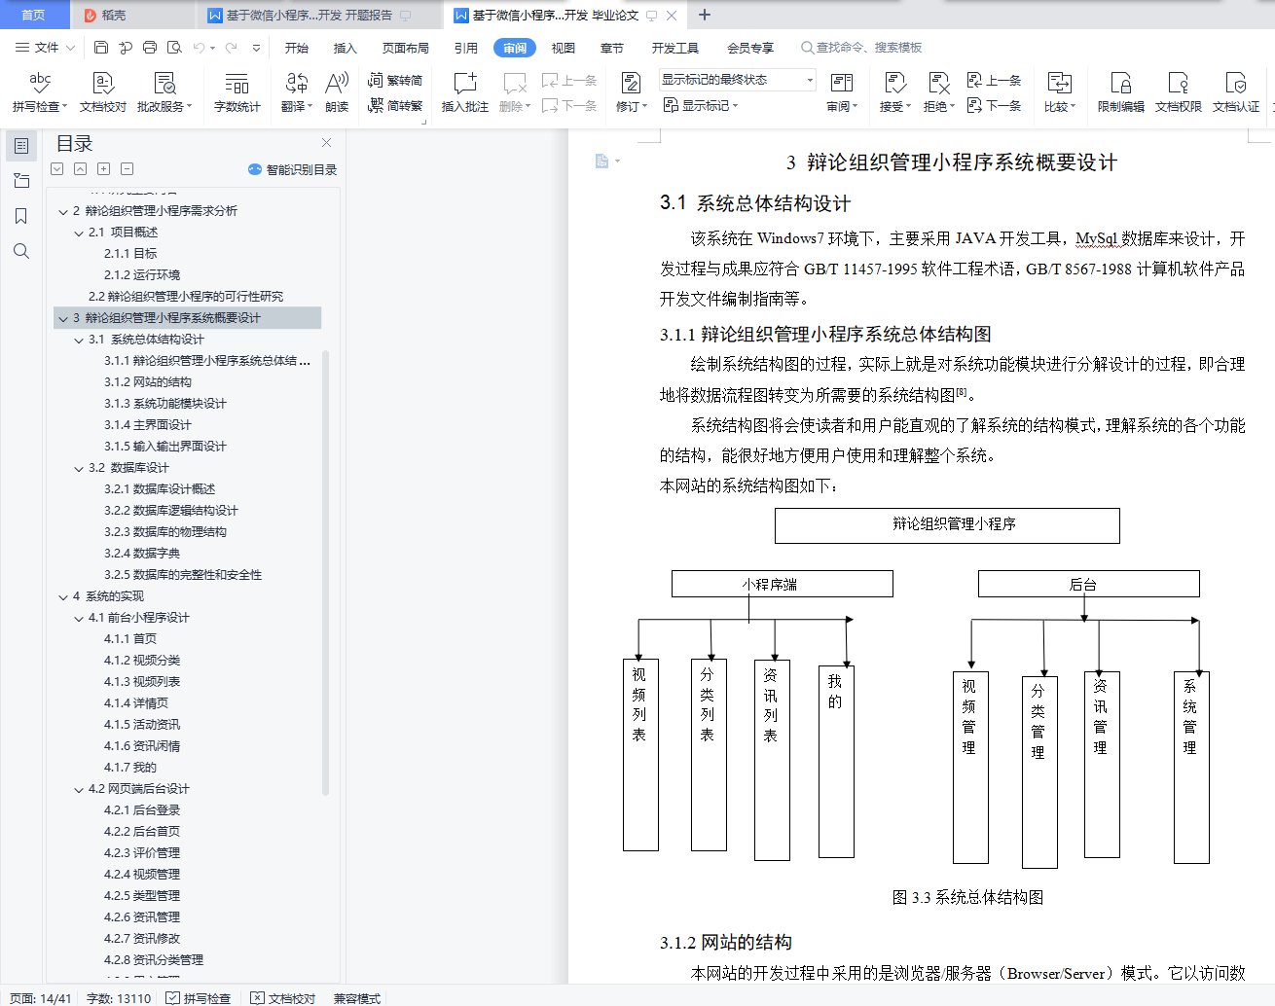Collapse the '2.1 项目概述' outline node
This screenshot has width=1275, height=1006.
[x=79, y=233]
